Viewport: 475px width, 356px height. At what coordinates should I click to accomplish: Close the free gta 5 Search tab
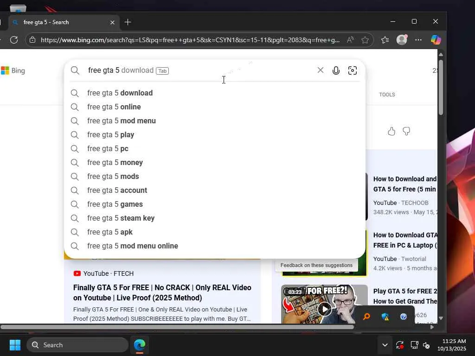(x=112, y=22)
